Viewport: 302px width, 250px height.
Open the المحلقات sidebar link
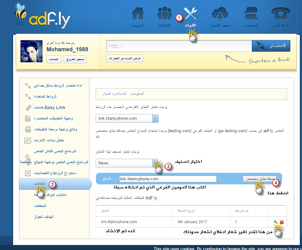tap(40, 206)
